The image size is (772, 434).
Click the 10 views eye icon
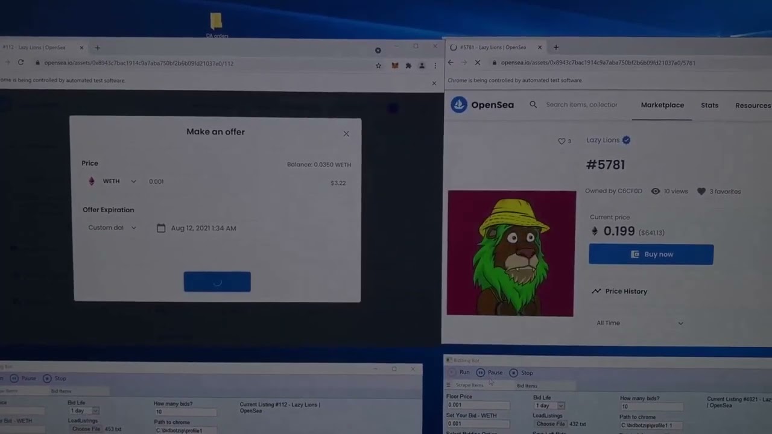click(x=656, y=191)
